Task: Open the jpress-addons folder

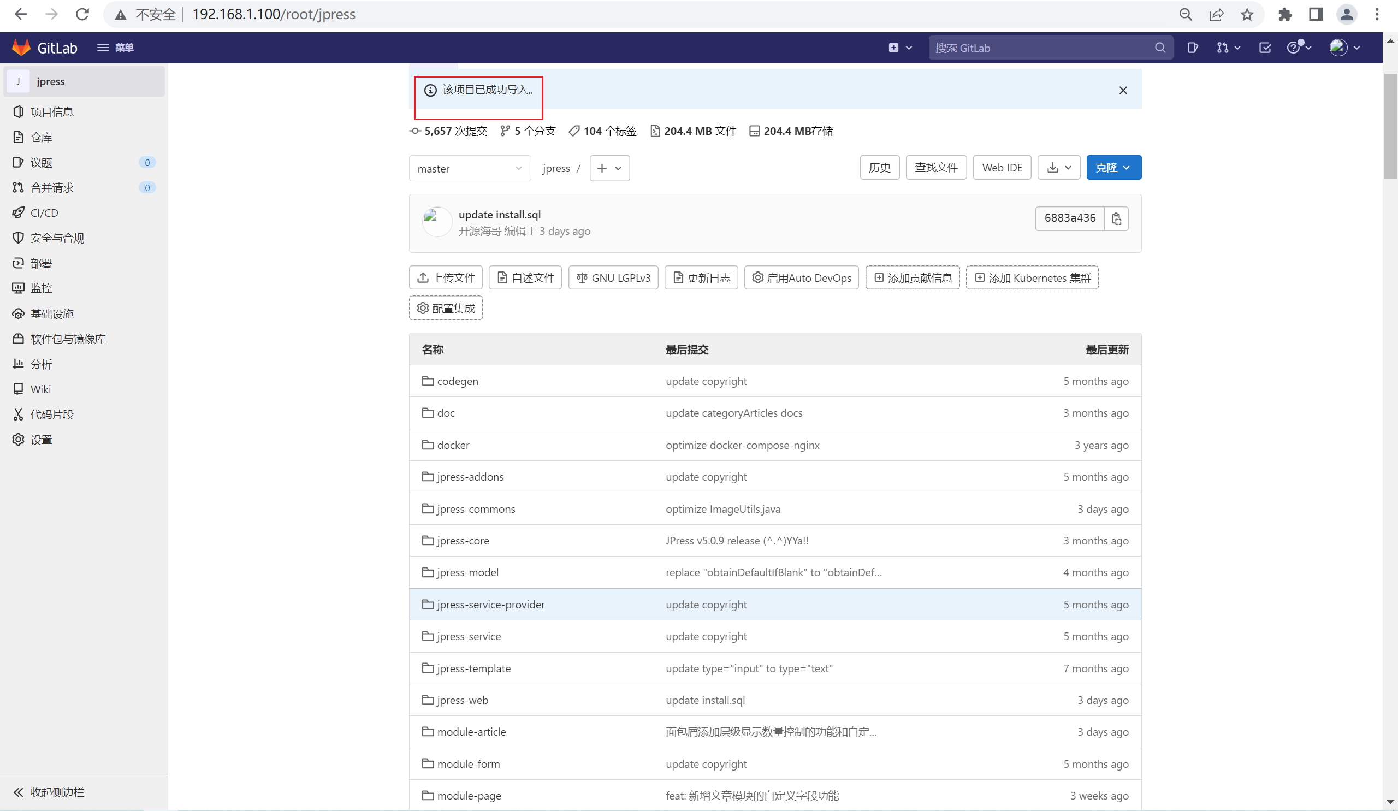Action: tap(470, 477)
